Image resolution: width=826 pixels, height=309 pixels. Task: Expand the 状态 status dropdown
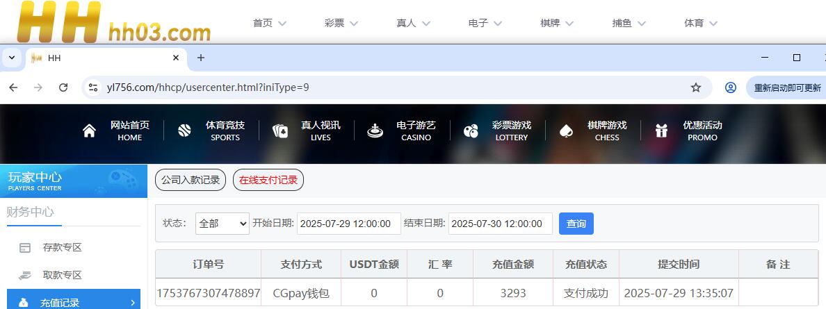(222, 224)
